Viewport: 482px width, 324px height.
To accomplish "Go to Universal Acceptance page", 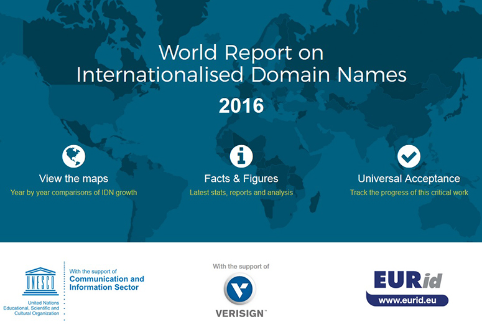I will (x=409, y=179).
